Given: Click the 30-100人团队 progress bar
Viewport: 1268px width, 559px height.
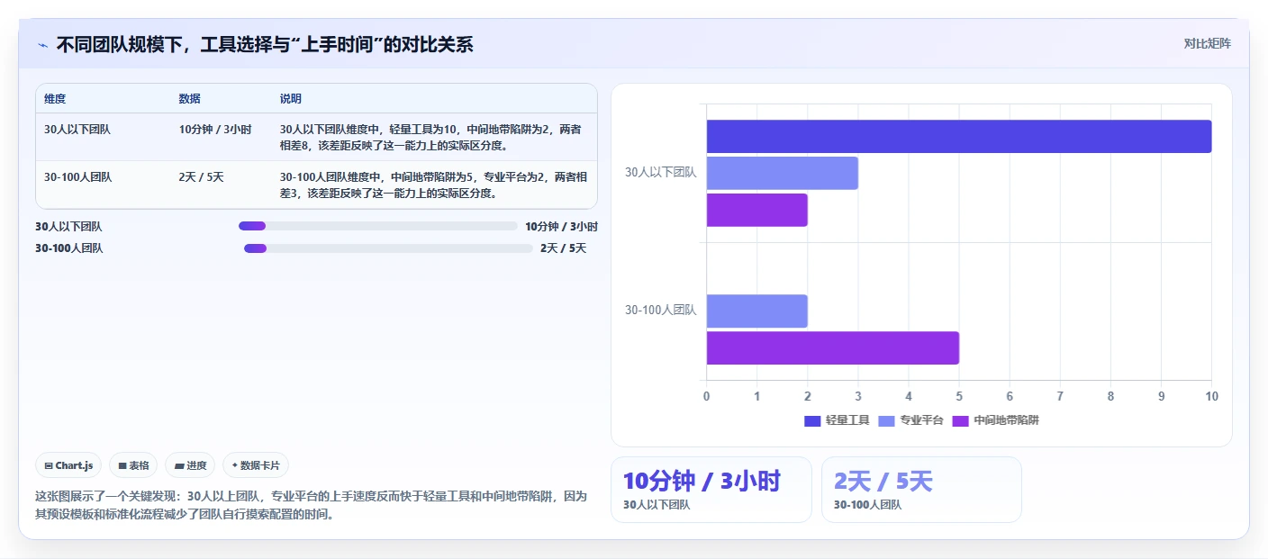Looking at the screenshot, I should pyautogui.click(x=388, y=248).
